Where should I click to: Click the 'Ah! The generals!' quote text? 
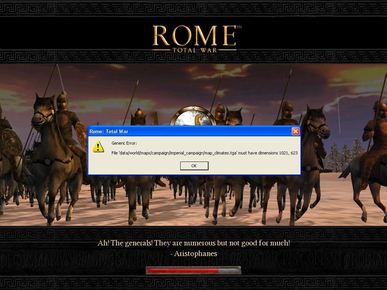click(194, 243)
